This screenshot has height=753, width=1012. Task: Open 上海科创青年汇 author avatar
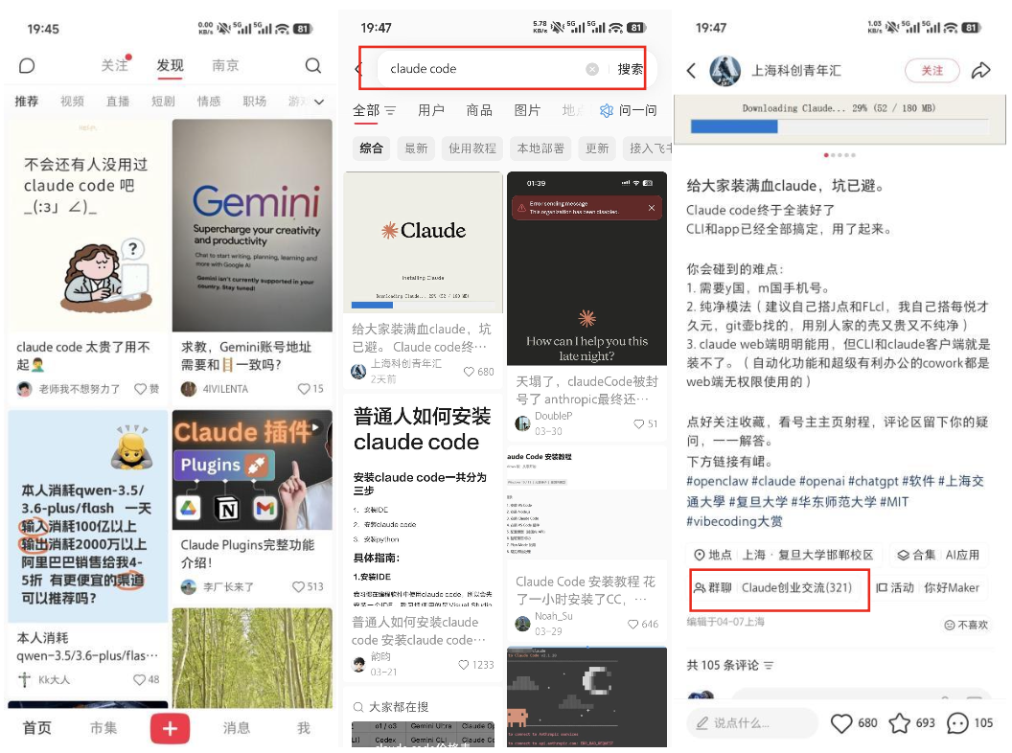pos(724,71)
